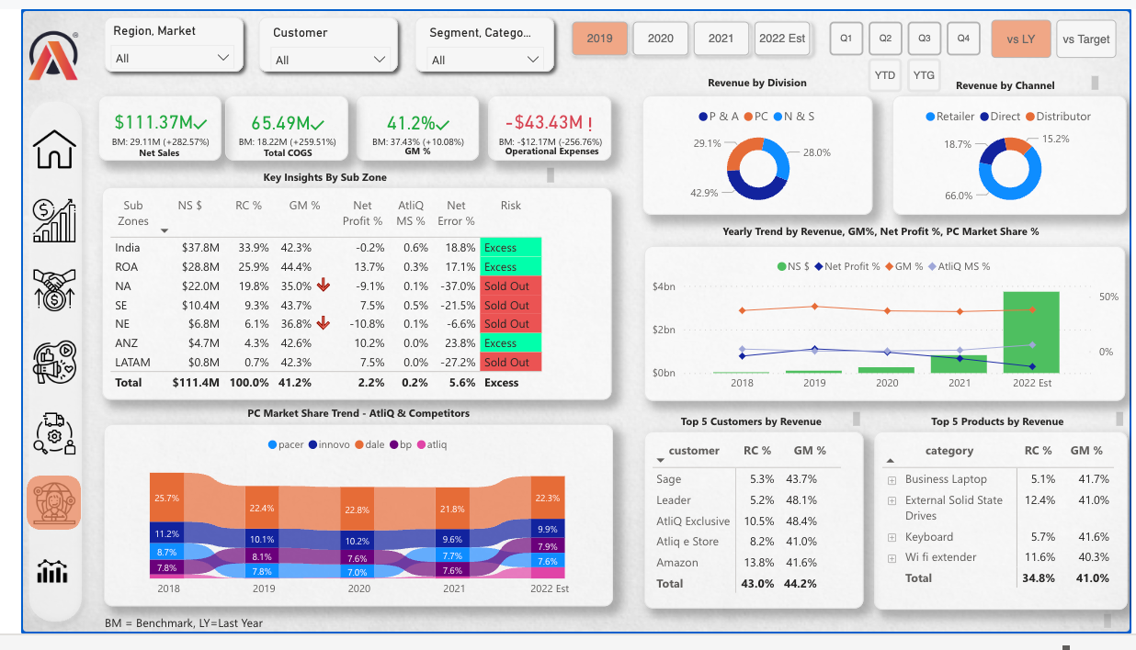The height and width of the screenshot is (650, 1136).
Task: Sort table by NS $ column header
Action: (x=190, y=206)
